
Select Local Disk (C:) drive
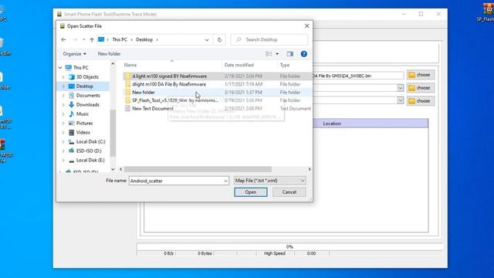[91, 142]
